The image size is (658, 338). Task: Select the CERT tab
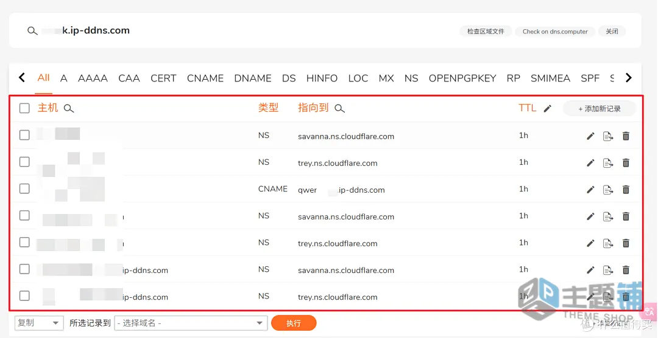pos(163,78)
